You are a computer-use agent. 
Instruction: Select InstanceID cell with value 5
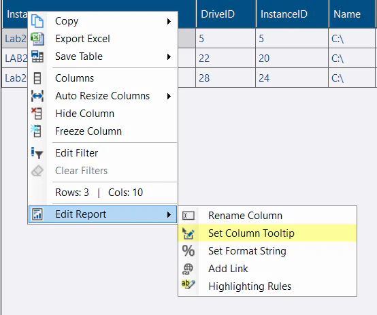pos(292,39)
